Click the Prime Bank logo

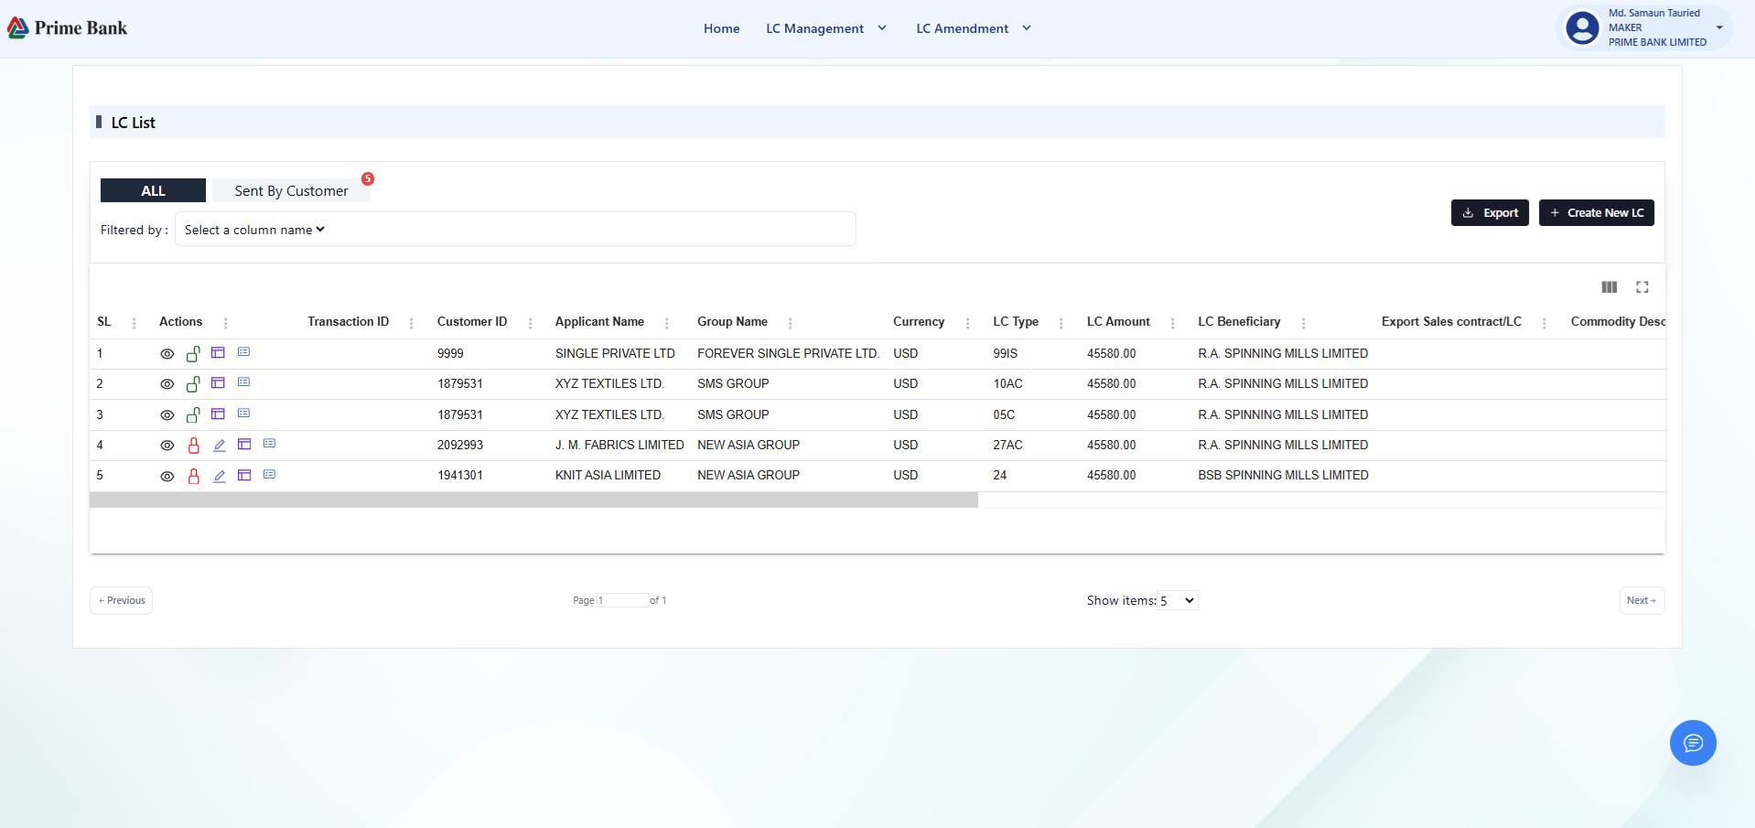(x=68, y=28)
